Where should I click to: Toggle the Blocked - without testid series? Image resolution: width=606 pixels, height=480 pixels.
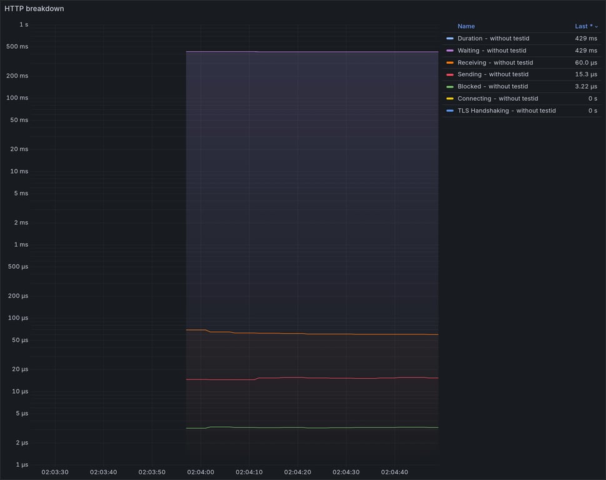tap(492, 86)
